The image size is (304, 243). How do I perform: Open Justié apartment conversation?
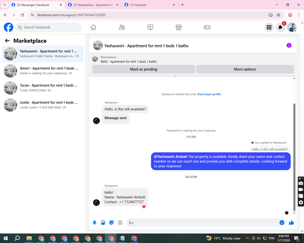tap(43, 105)
